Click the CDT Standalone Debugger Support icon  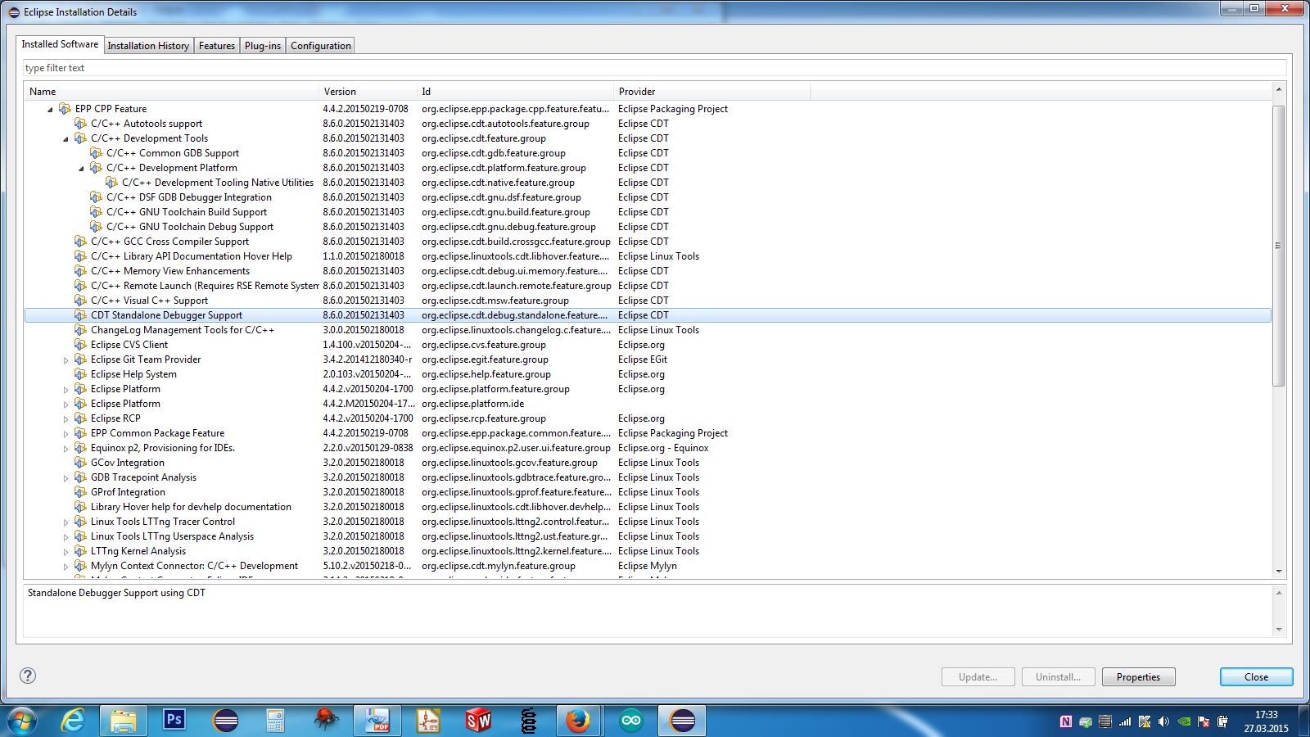[x=80, y=315]
